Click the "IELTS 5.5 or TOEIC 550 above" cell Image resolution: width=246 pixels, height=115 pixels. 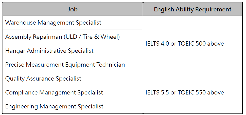pyautogui.click(x=185, y=92)
